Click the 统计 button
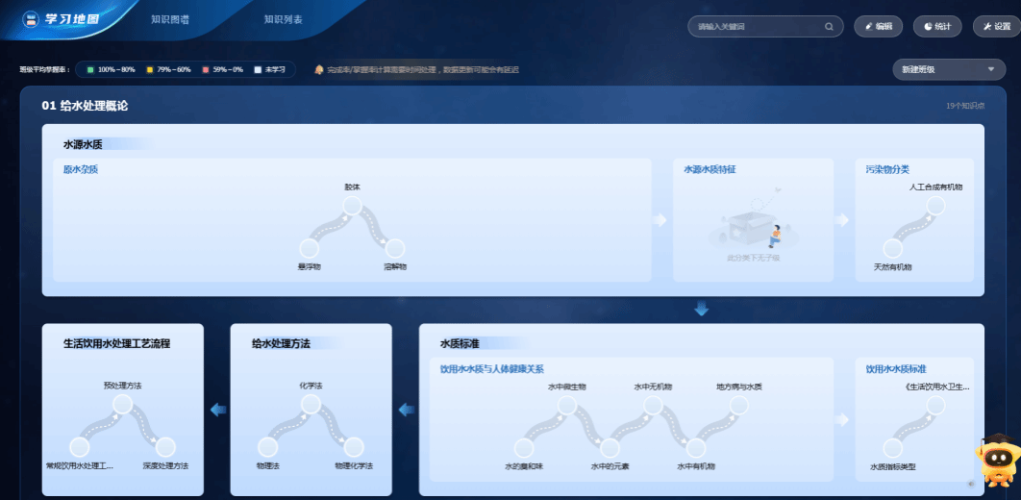The width and height of the screenshot is (1021, 500). (937, 27)
